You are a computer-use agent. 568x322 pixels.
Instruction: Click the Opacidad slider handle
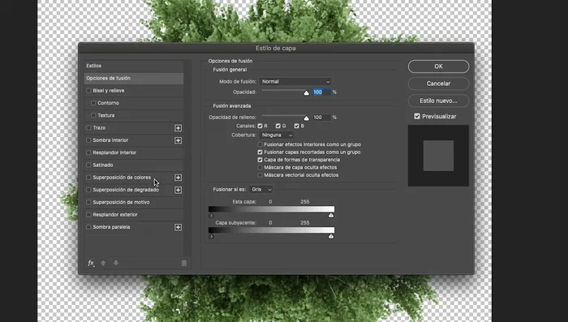(307, 92)
